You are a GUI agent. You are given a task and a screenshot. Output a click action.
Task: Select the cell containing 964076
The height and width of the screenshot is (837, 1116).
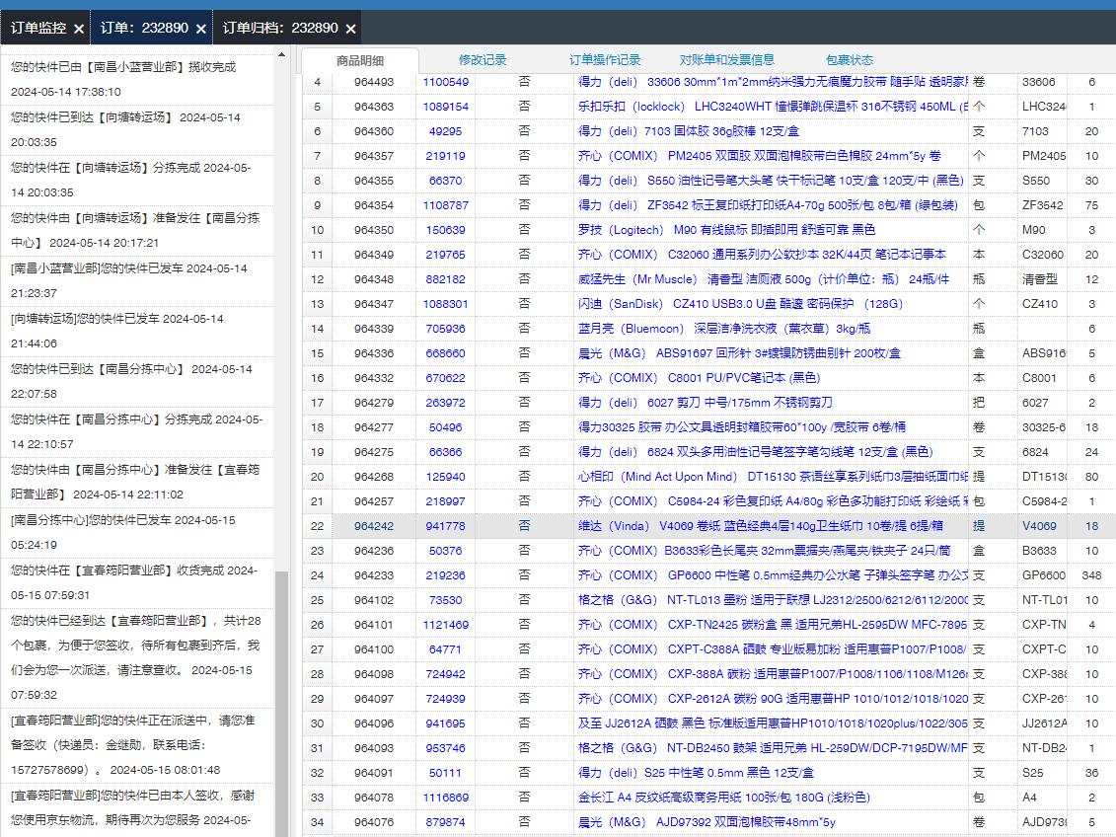pos(374,822)
